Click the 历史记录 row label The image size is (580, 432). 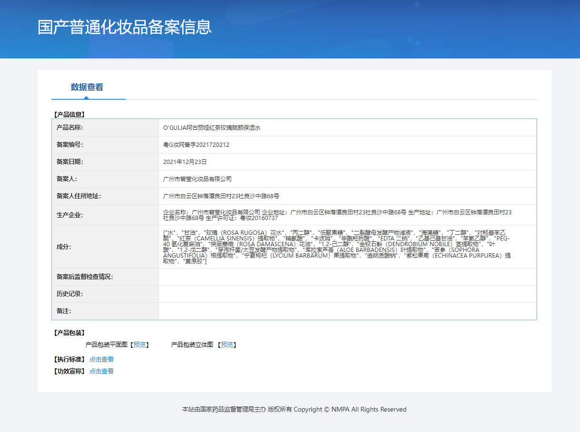[70, 294]
